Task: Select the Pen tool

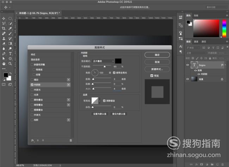Action: [4, 54]
